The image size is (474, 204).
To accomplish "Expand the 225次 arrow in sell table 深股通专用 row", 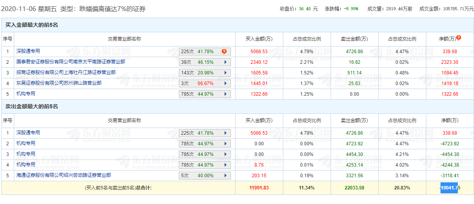I will click(x=225, y=133).
